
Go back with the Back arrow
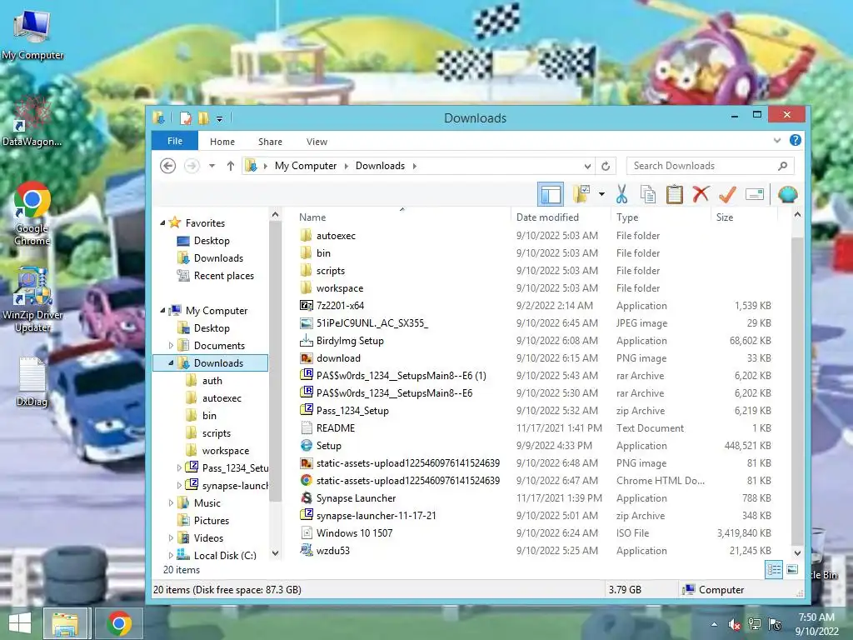click(x=168, y=166)
